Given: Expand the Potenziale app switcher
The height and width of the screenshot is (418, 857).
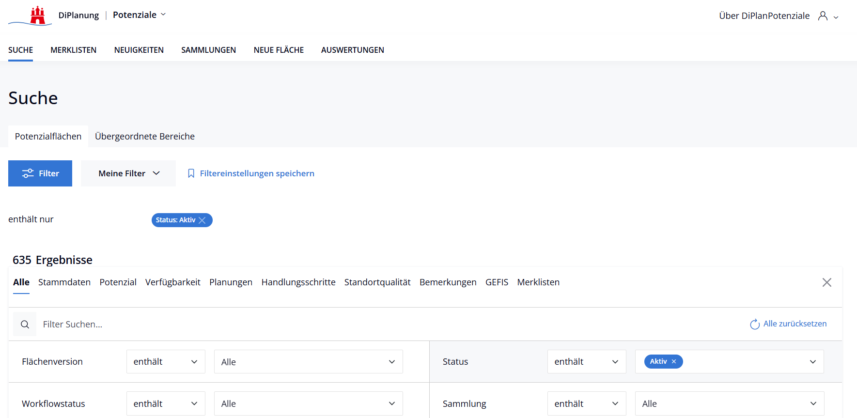Looking at the screenshot, I should [139, 15].
